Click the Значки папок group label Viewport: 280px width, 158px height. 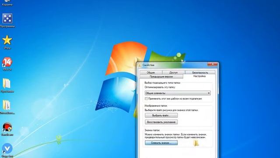click(152, 130)
